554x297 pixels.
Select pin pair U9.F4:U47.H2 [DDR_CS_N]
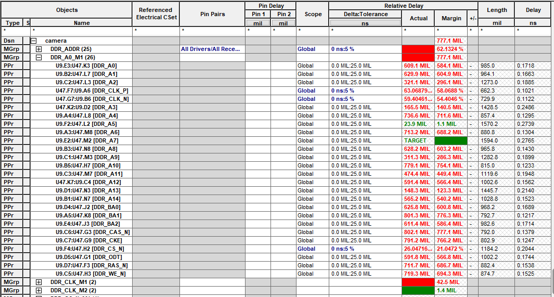[x=90, y=249]
